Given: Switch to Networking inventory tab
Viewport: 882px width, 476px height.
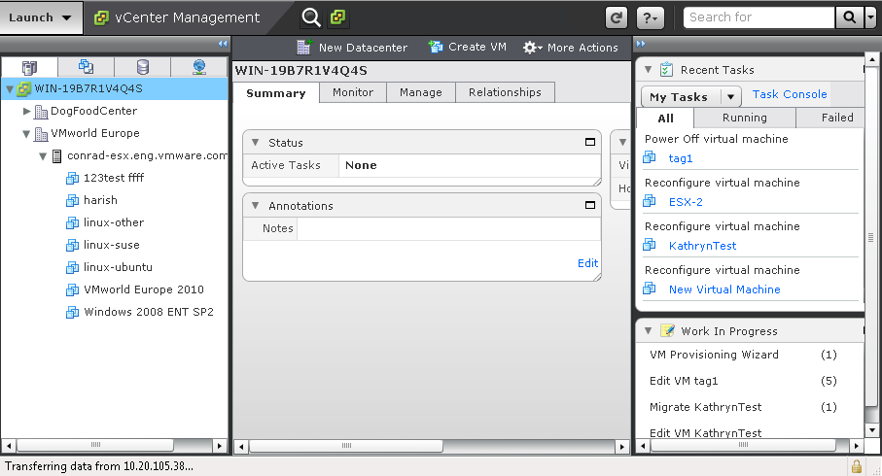Looking at the screenshot, I should point(199,67).
